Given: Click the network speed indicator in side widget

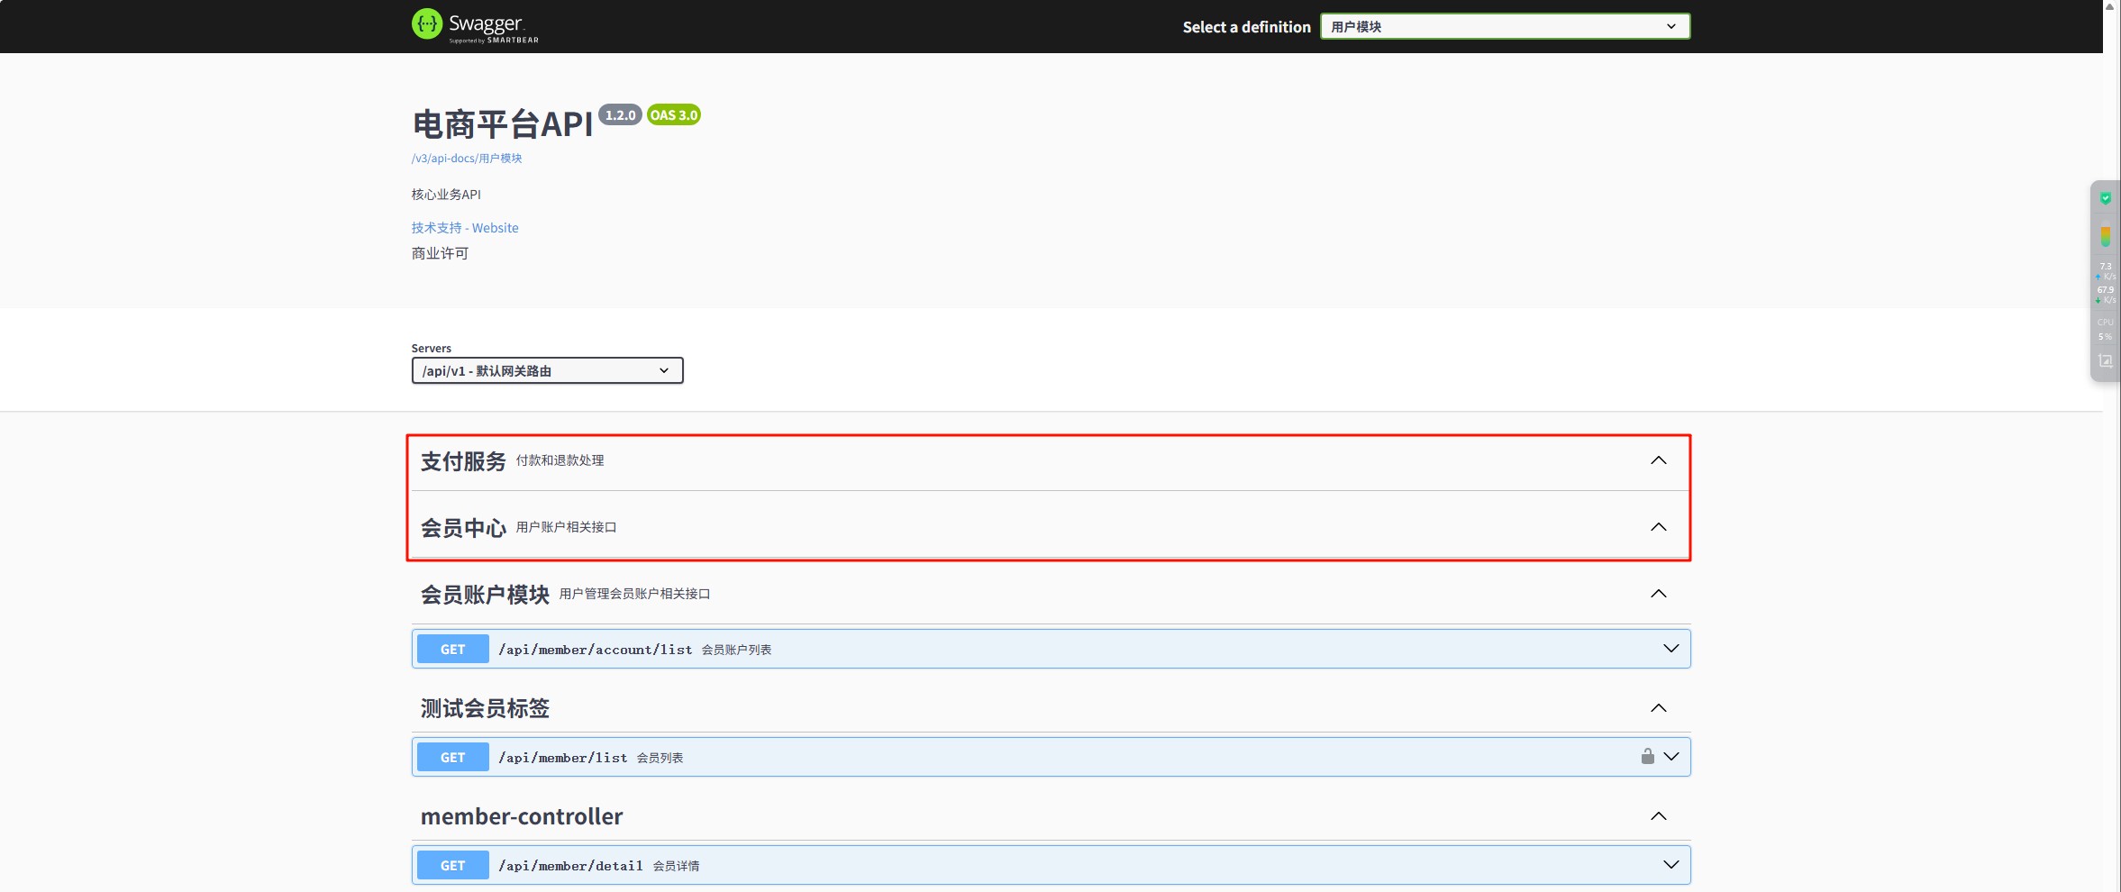Looking at the screenshot, I should tap(2106, 283).
